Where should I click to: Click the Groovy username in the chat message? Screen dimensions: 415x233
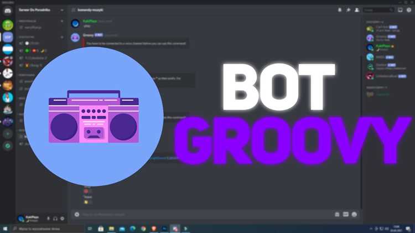point(88,35)
